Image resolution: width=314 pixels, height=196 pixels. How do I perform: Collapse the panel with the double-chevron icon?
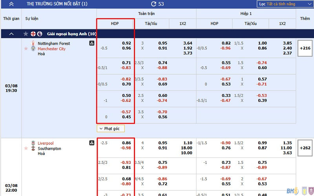point(11,4)
